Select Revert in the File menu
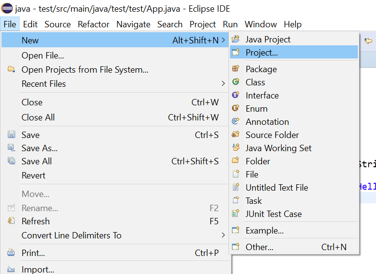Viewport: 376px width, 274px height. (115, 176)
